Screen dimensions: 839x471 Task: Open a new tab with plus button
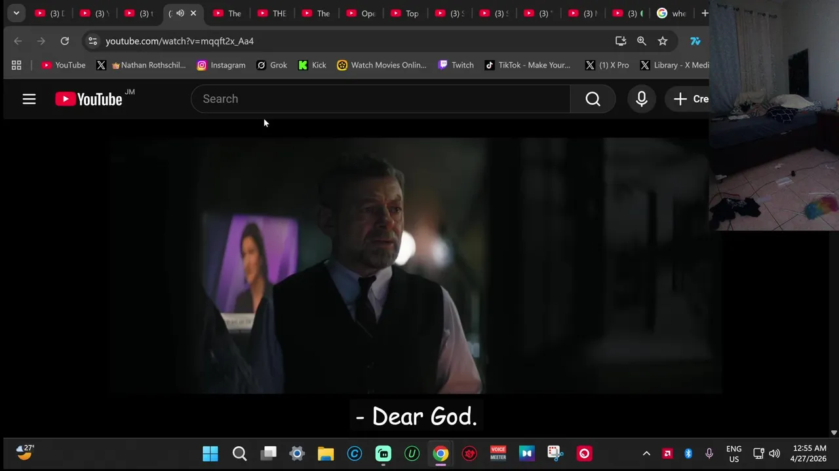[x=705, y=13]
